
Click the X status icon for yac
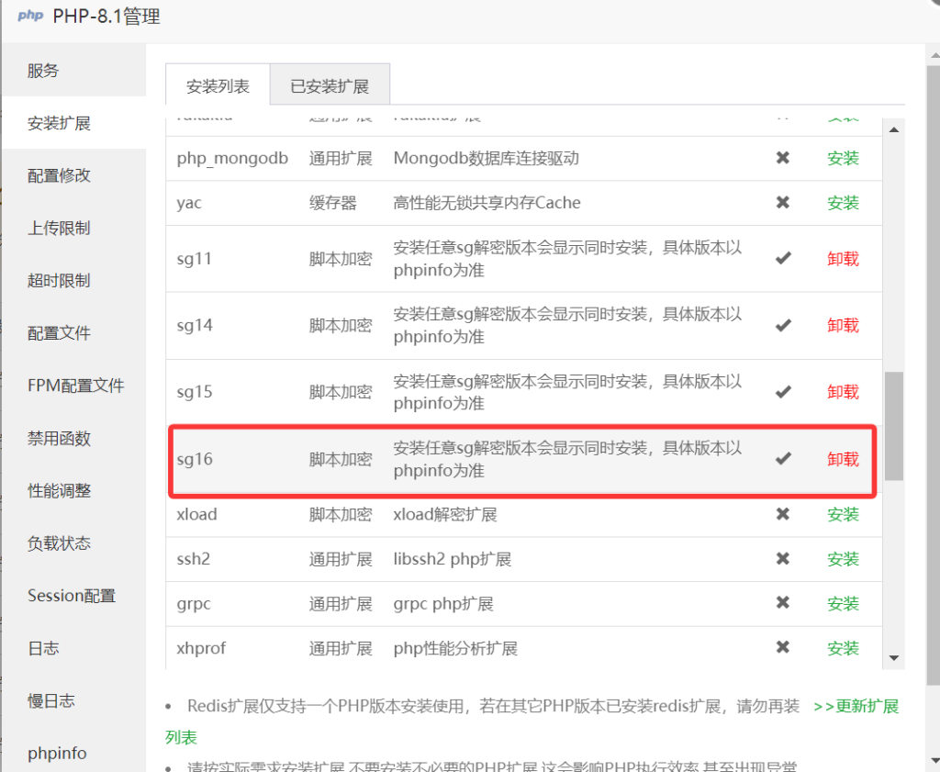tap(783, 203)
